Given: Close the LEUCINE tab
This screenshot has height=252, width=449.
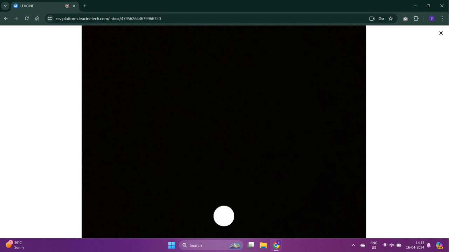Looking at the screenshot, I should tap(74, 6).
